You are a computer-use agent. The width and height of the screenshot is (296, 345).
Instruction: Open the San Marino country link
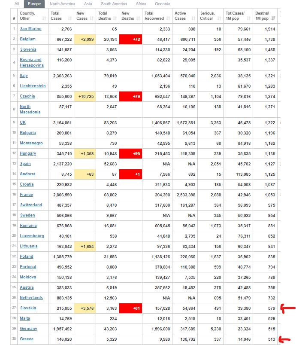[x=30, y=29]
